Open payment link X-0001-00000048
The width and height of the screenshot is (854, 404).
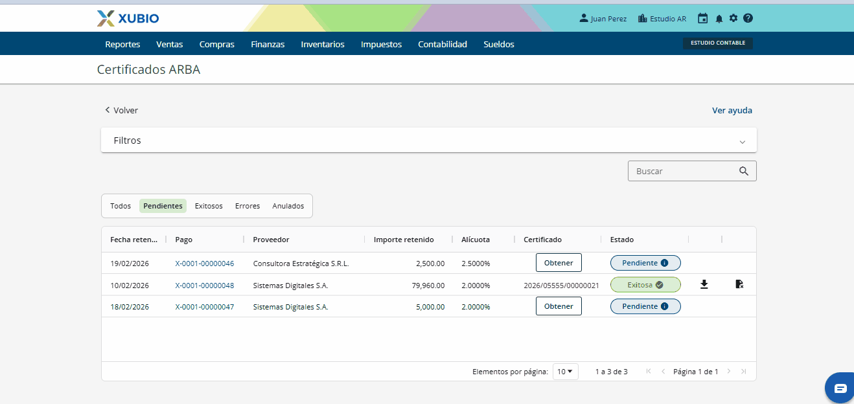pos(205,286)
